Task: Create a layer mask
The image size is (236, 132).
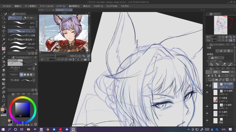Action: point(227,79)
